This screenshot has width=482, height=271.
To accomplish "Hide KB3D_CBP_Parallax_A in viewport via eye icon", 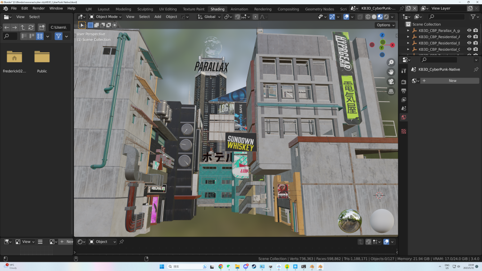I will [469, 31].
